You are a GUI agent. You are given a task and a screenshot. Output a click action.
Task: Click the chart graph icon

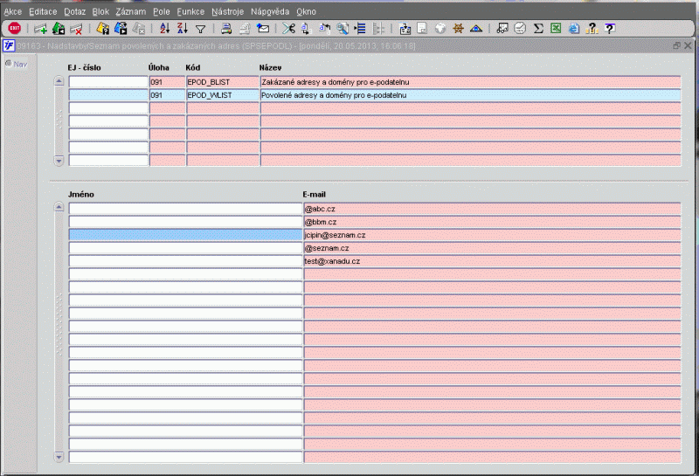(x=502, y=29)
